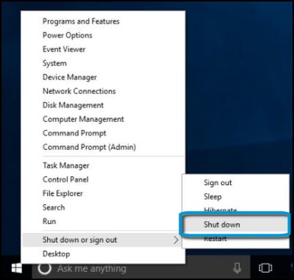Choose Sign out in the submenu
Screen dimensions: 294x280
(x=236, y=182)
